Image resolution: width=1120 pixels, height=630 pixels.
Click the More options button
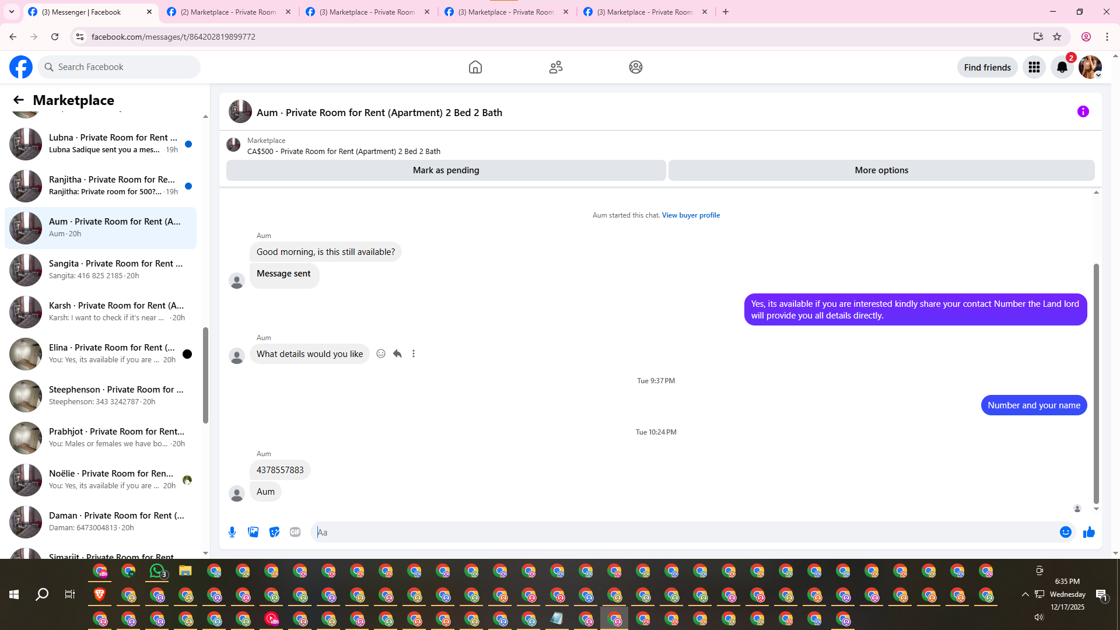pyautogui.click(x=881, y=170)
